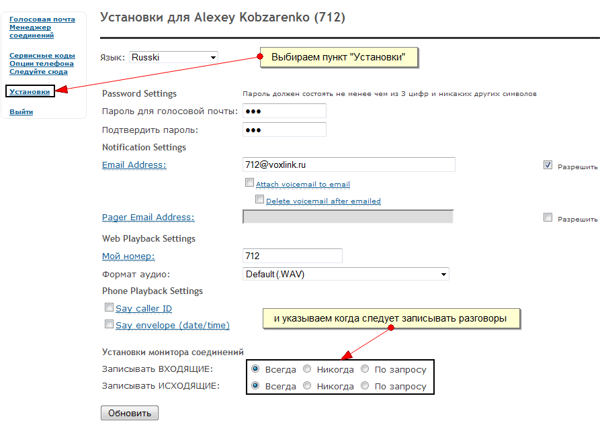Go to Сервисные коды page
Image resolution: width=606 pixels, height=429 pixels.
click(x=42, y=56)
